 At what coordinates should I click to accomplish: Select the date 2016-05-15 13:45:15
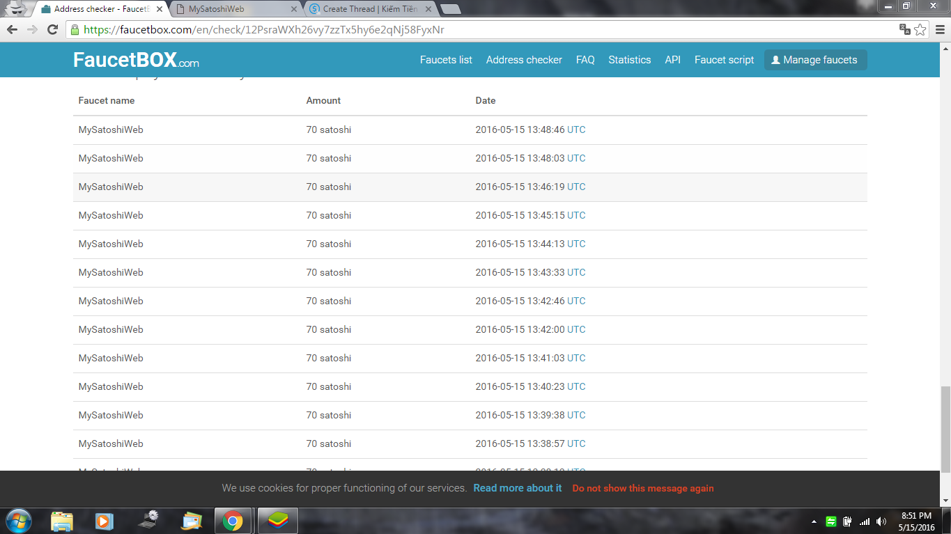520,215
